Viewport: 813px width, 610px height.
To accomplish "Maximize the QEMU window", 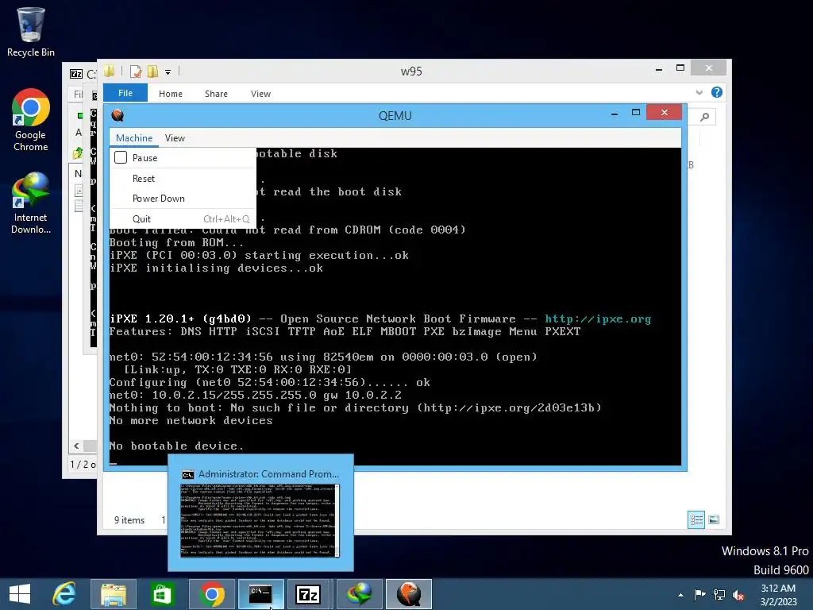I will (x=636, y=113).
